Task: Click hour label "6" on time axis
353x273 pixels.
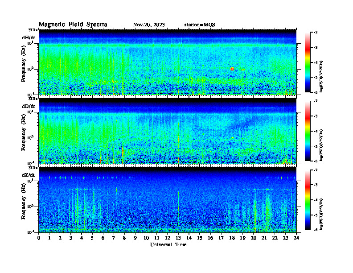Action: [x=103, y=238]
